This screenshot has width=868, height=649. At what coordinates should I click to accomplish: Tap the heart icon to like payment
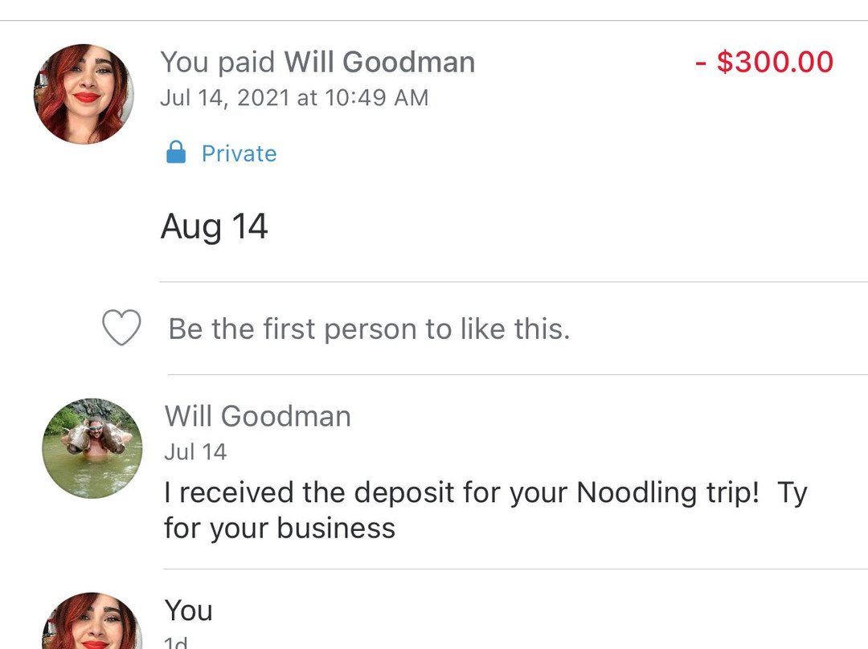(x=121, y=328)
